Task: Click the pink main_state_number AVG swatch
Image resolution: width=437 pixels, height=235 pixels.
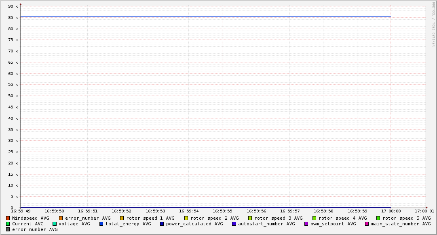Action: click(367, 224)
